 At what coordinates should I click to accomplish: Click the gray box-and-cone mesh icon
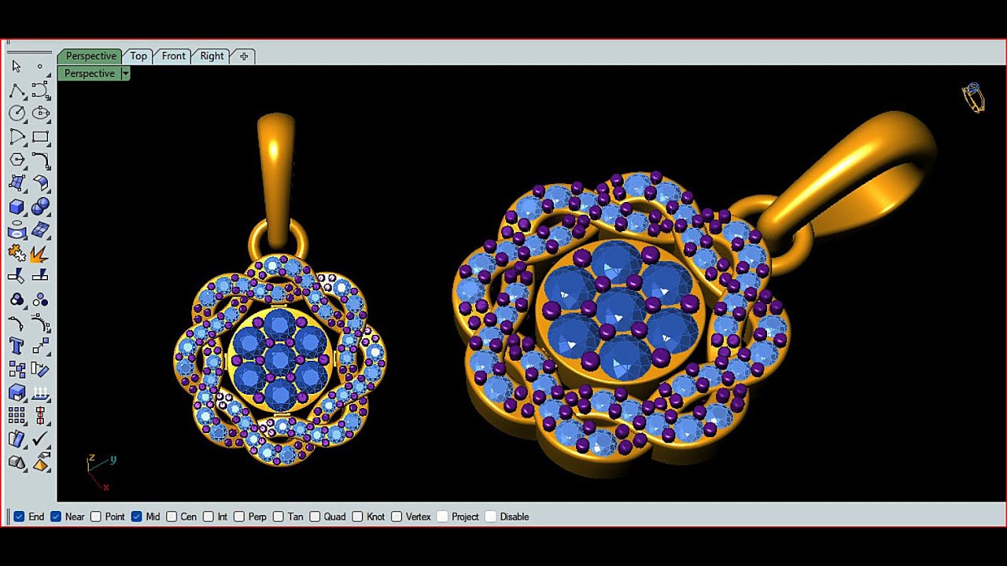(x=17, y=462)
